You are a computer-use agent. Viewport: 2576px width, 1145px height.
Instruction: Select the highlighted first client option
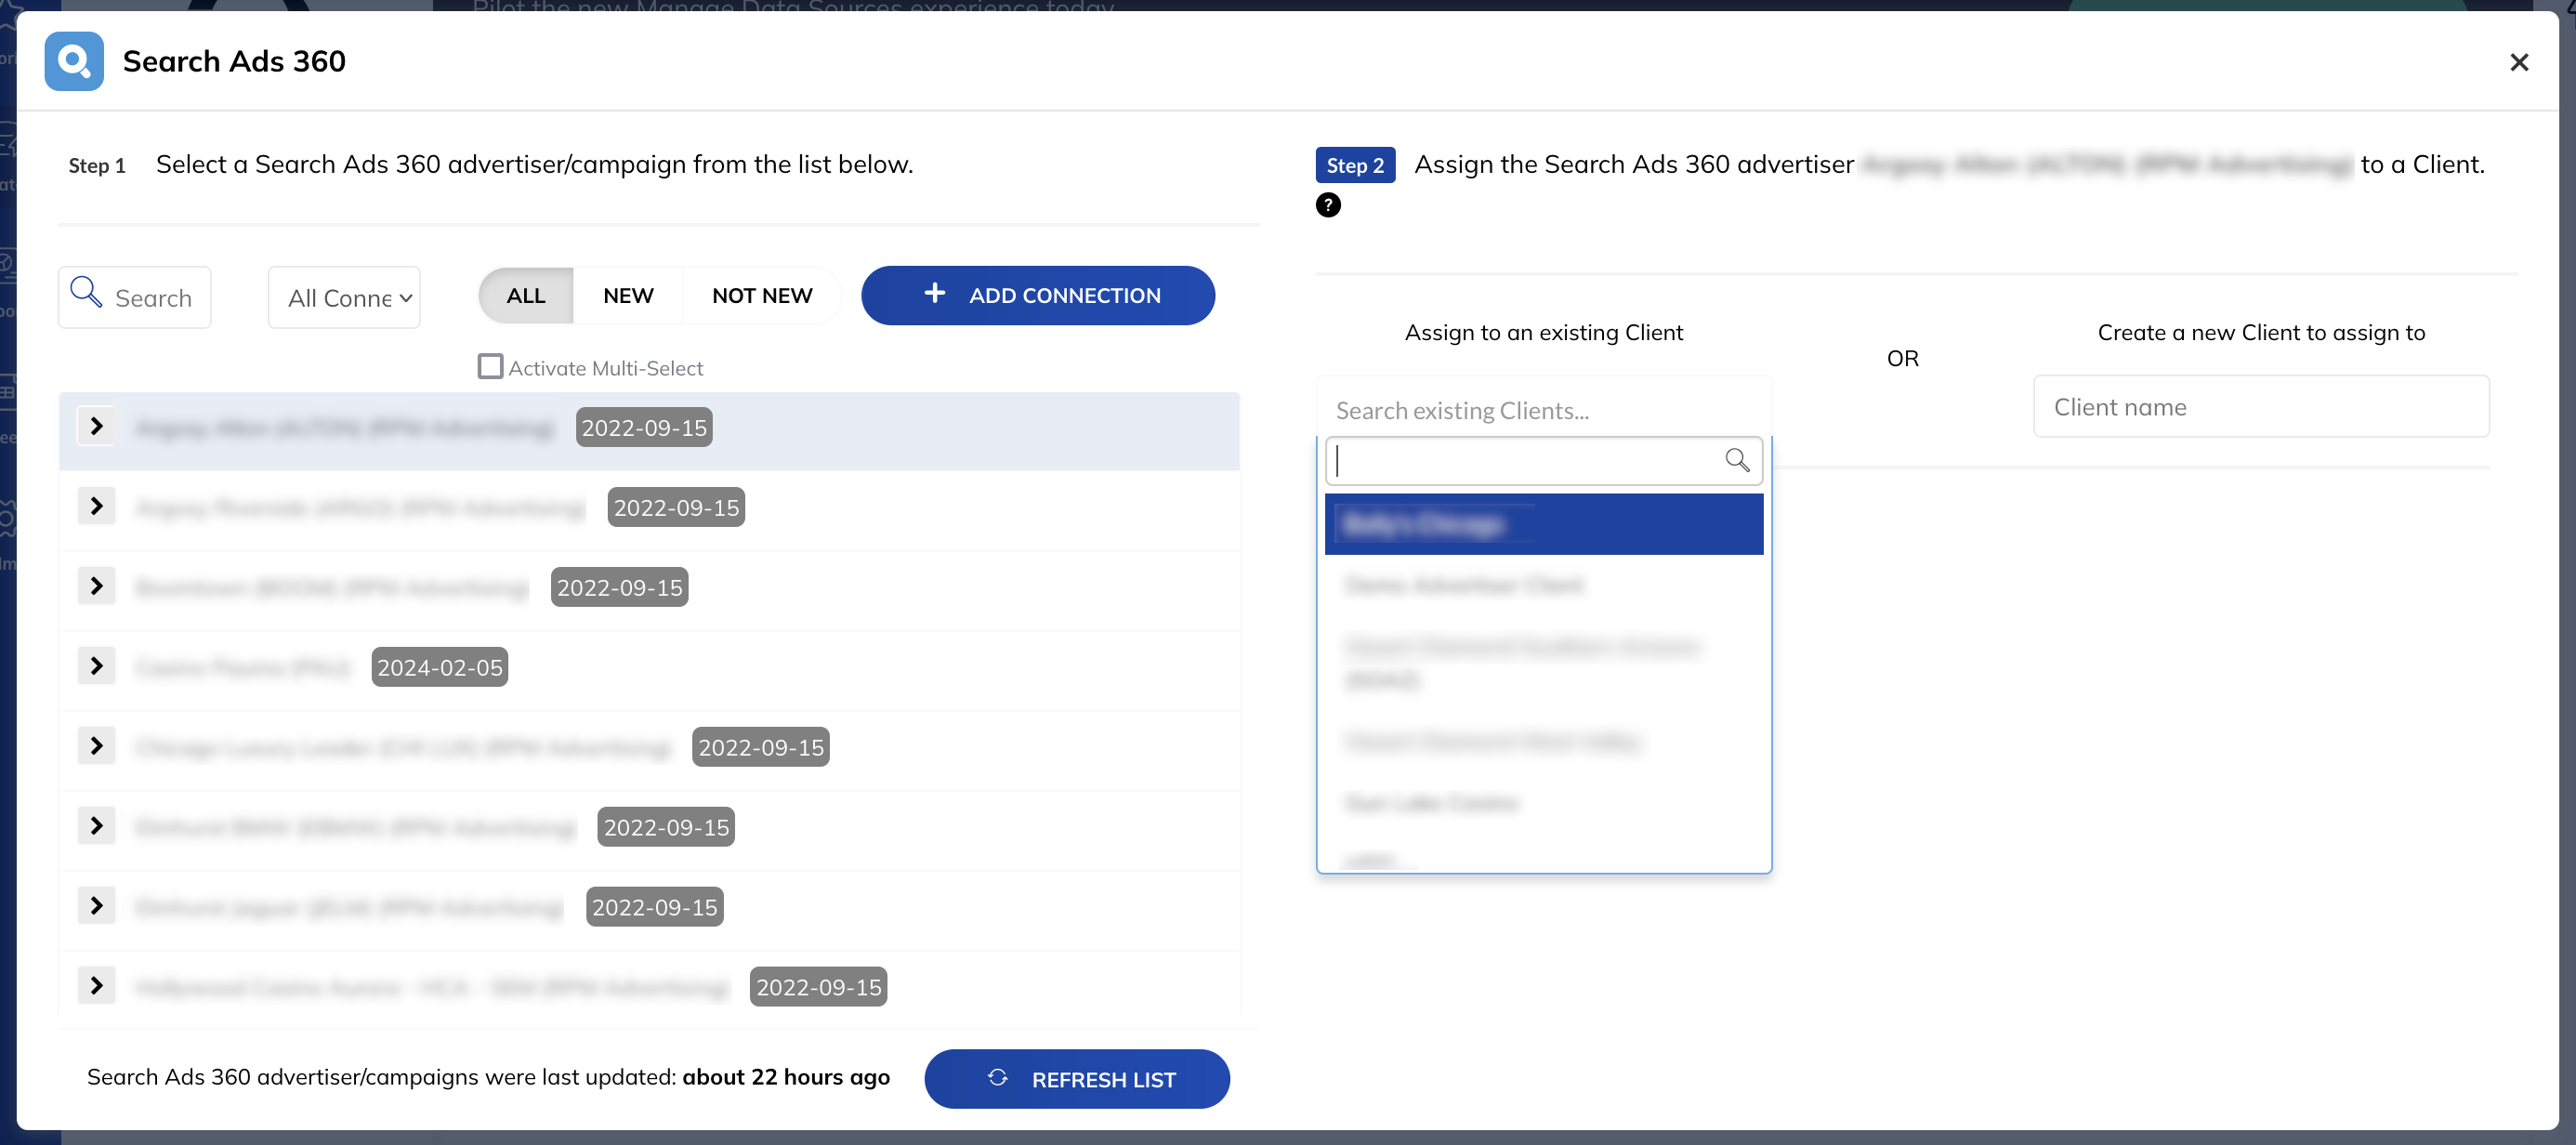click(x=1544, y=524)
